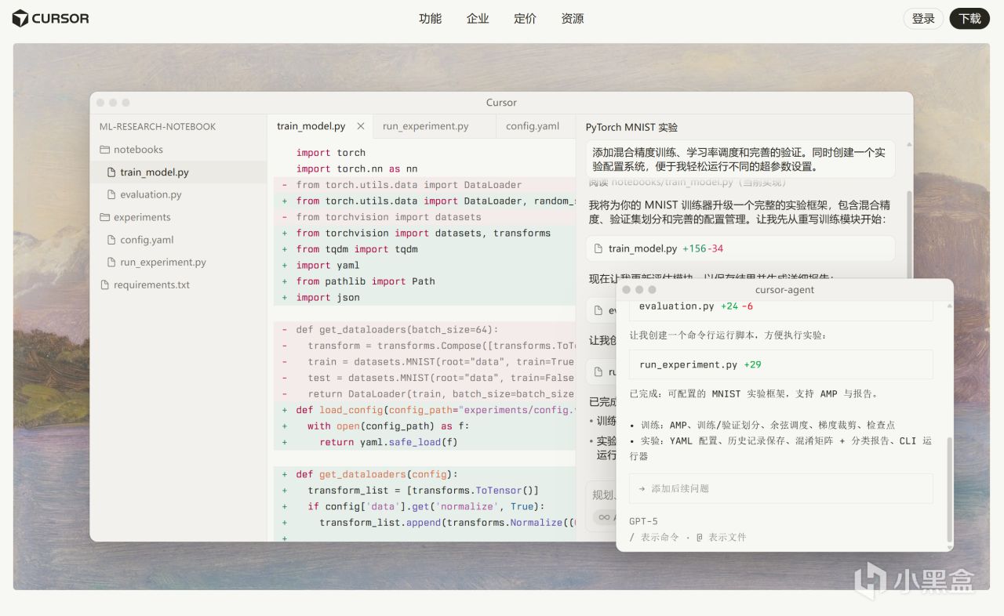This screenshot has height=616, width=1004.
Task: Click the cursor-agent window scrollbar thumb
Action: [949, 490]
